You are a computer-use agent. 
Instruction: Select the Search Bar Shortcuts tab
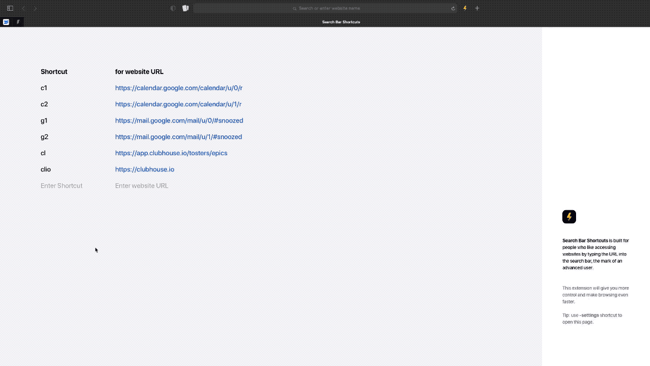tap(341, 22)
